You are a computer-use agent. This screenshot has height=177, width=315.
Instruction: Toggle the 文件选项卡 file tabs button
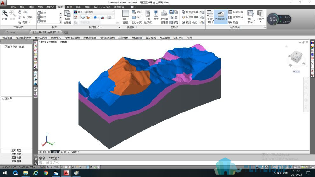coord(220,17)
